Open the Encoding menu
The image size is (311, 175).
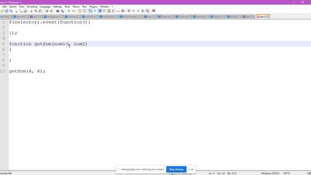32,6
